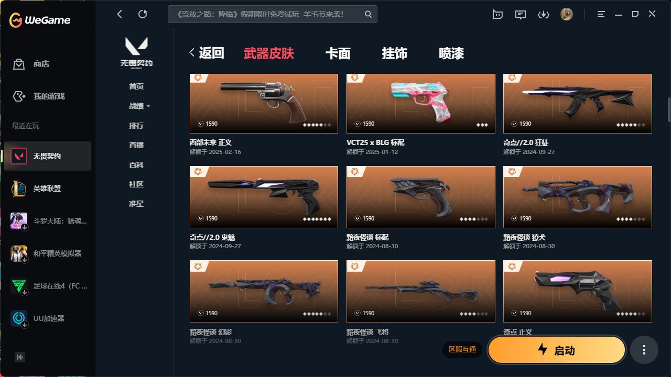Viewport: 671px width, 377px height.
Task: Open the messages chat icon
Action: [521, 15]
